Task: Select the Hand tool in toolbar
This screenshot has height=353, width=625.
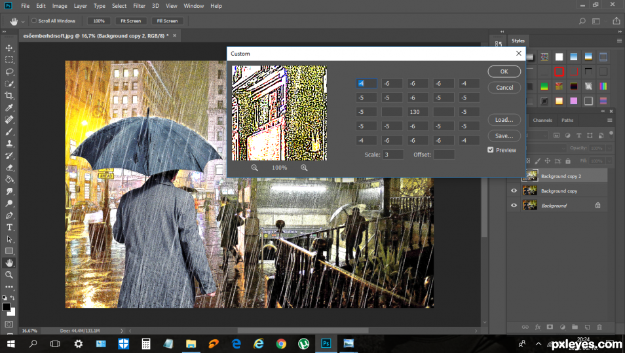Action: [9, 263]
